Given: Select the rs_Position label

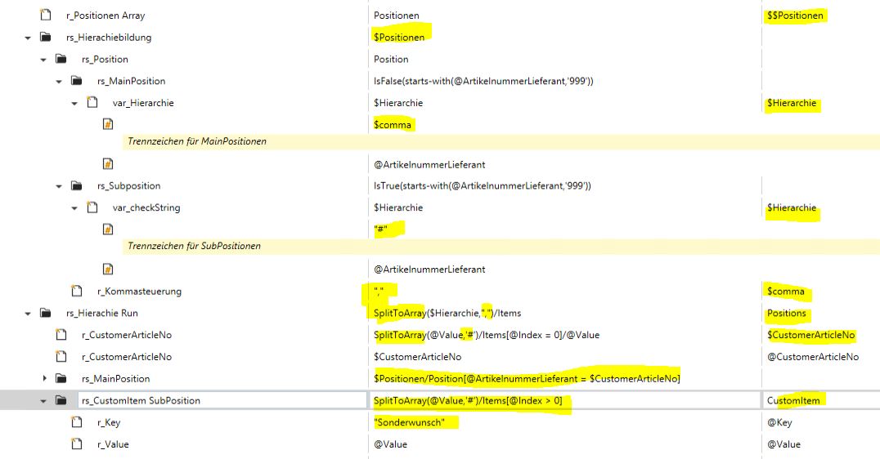Looking at the screenshot, I should click(105, 59).
